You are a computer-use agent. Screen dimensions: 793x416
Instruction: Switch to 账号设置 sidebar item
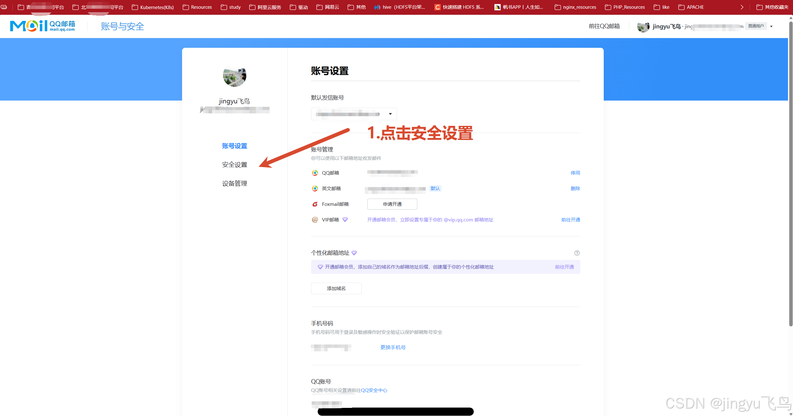pyautogui.click(x=235, y=146)
